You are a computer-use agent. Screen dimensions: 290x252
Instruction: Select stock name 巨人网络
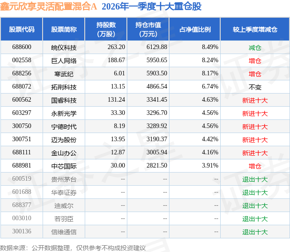[64, 61]
